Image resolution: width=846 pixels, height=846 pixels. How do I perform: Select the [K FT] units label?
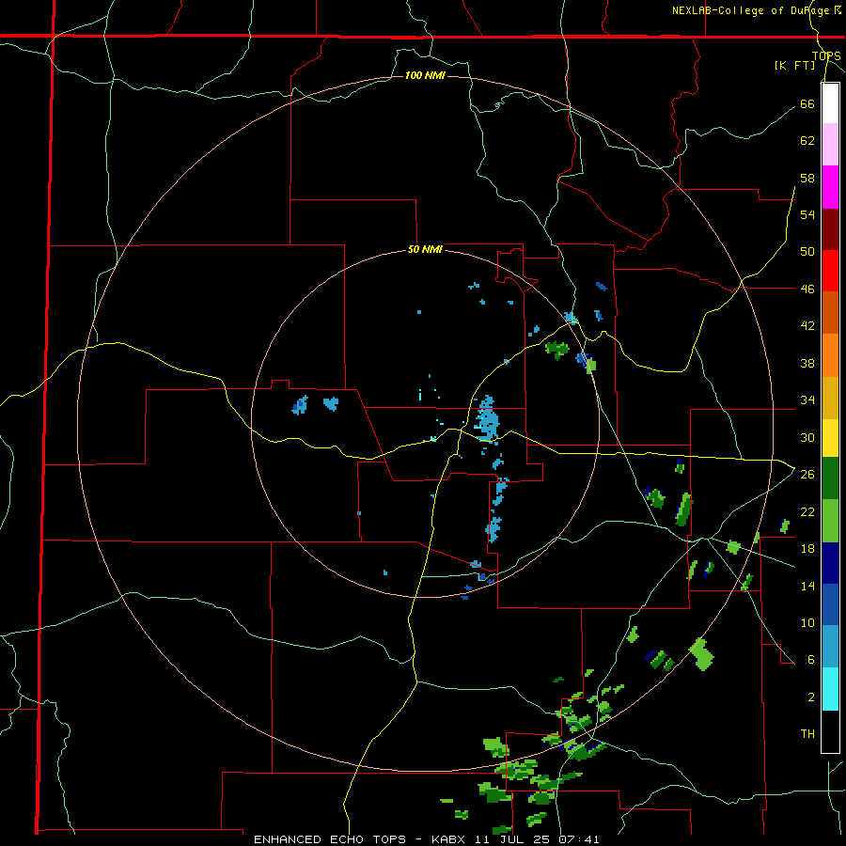794,65
